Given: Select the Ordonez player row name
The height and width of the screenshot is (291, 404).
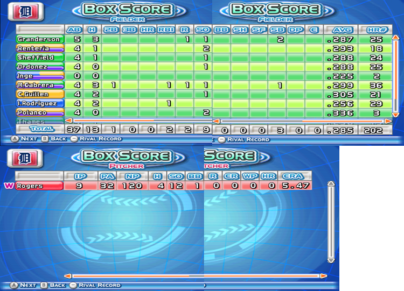Looking at the screenshot, I should tap(40, 67).
